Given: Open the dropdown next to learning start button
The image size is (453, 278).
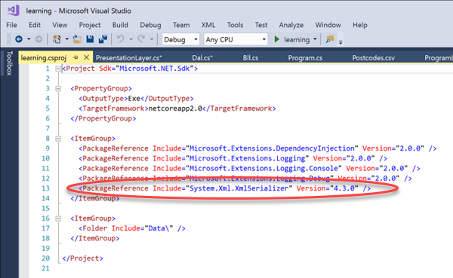Looking at the screenshot, I should click(315, 39).
